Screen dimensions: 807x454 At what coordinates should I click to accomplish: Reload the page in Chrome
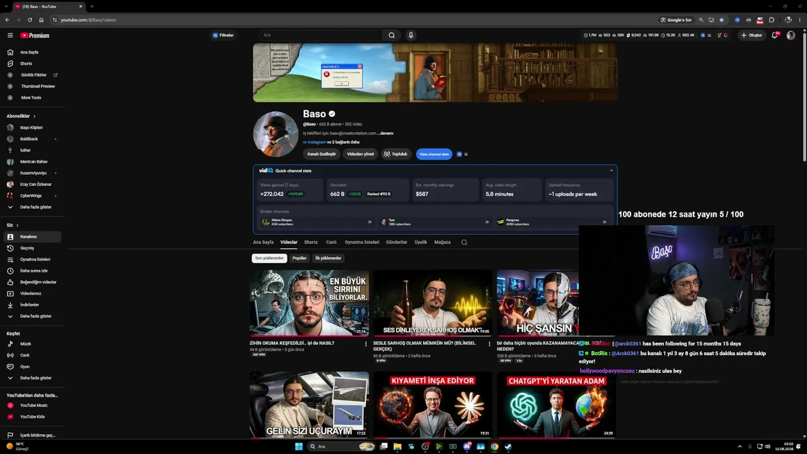click(30, 20)
